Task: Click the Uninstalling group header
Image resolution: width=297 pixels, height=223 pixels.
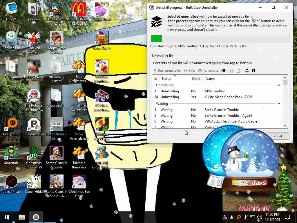Action: click(165, 85)
